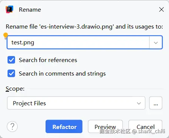Open the Project Files scope dropdown

pos(76,103)
